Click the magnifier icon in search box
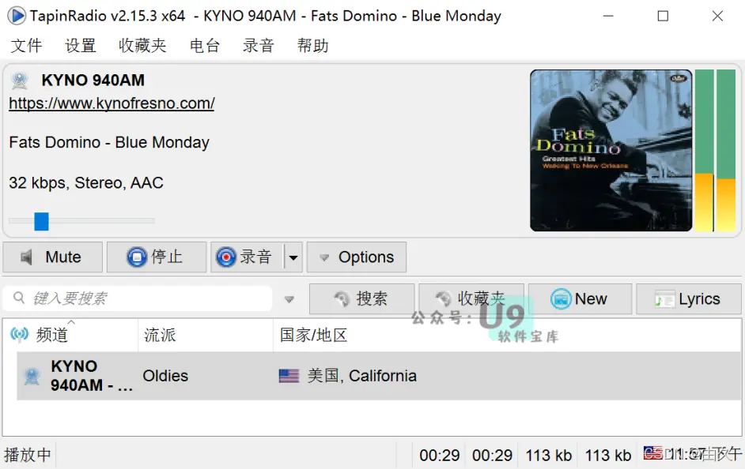745x469 pixels. (19, 298)
